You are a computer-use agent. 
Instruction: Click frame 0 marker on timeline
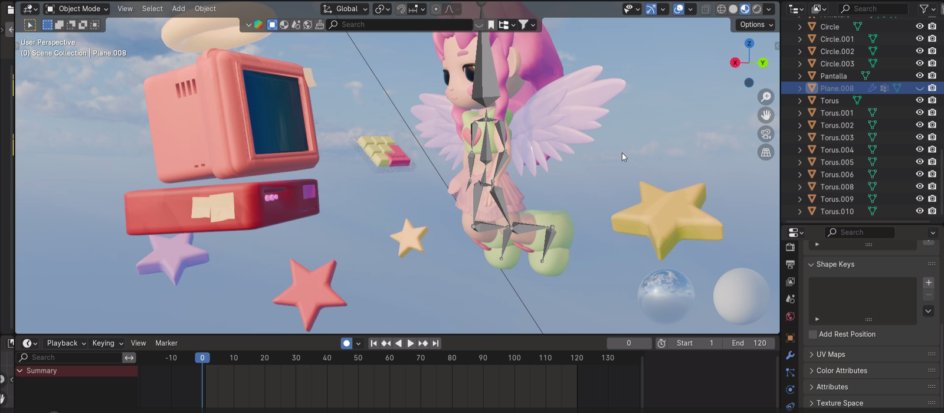pyautogui.click(x=202, y=358)
